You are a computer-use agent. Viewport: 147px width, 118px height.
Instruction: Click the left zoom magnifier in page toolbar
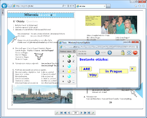point(57,113)
